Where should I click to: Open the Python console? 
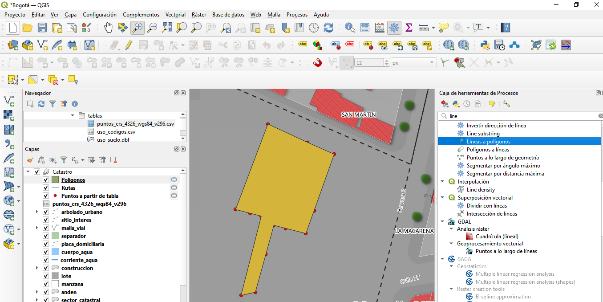coord(485,45)
